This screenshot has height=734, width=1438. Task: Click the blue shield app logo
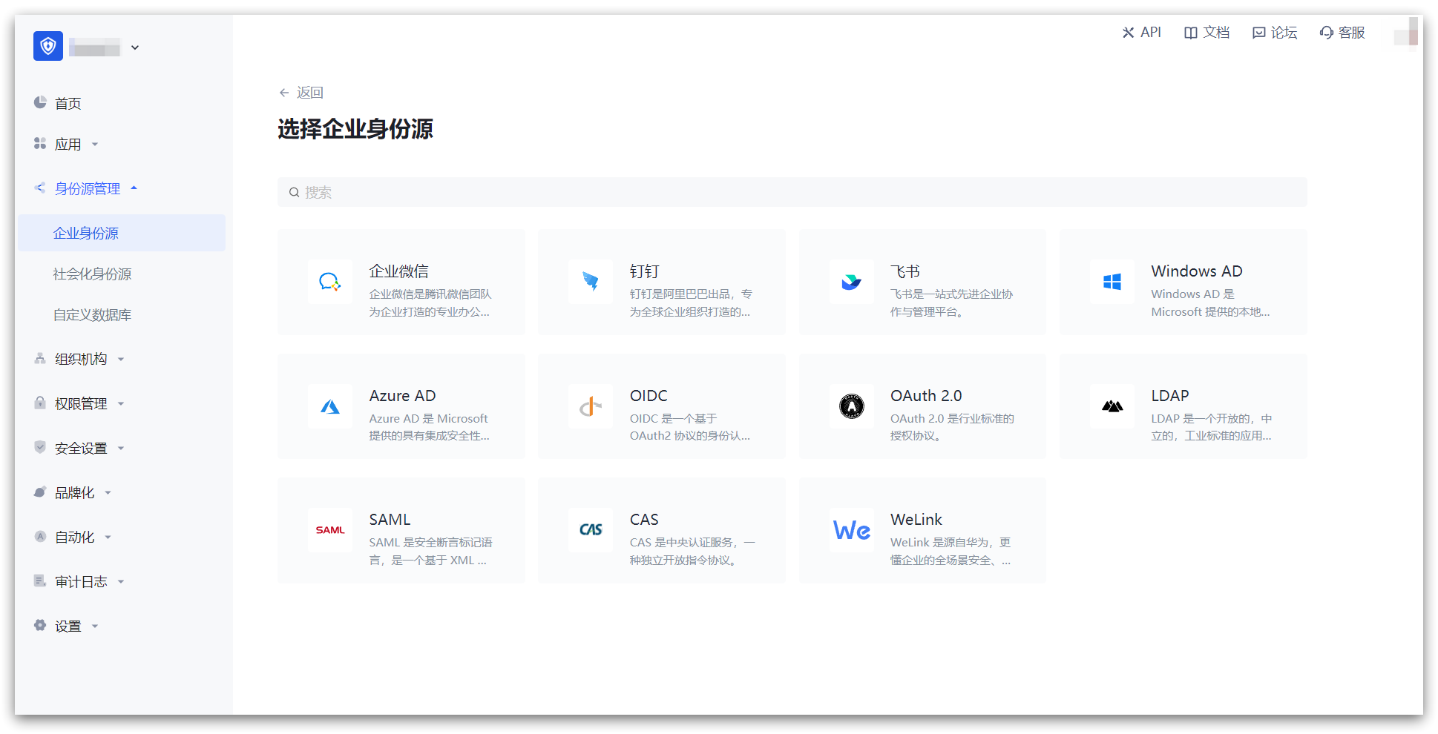[48, 47]
